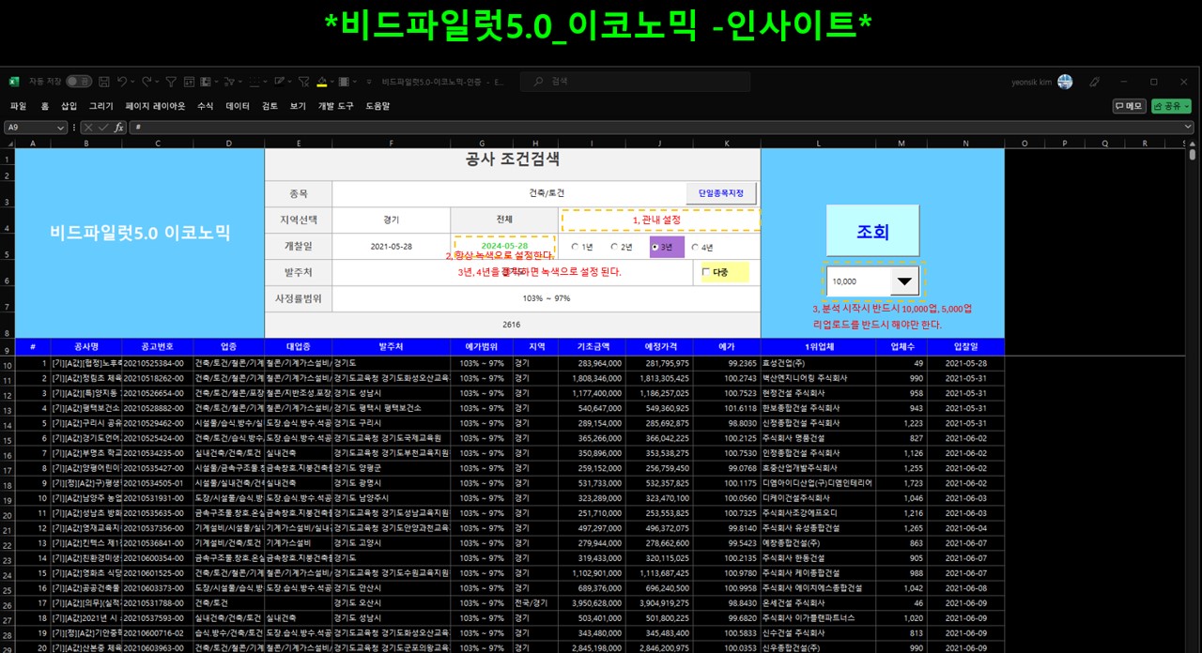The width and height of the screenshot is (1202, 653).
Task: Click the 1위업체 column header cell
Action: coord(818,346)
